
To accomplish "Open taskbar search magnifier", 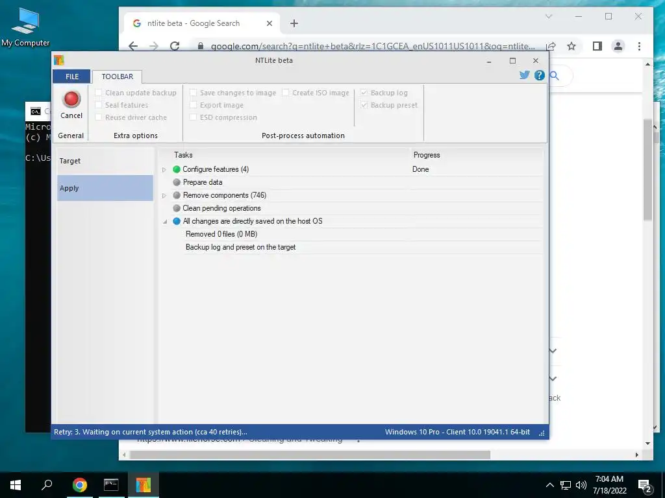I will coord(47,484).
